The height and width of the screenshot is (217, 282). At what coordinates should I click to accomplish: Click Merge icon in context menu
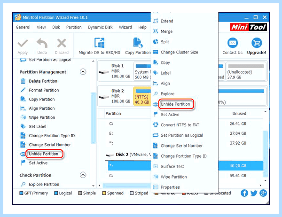(x=156, y=31)
